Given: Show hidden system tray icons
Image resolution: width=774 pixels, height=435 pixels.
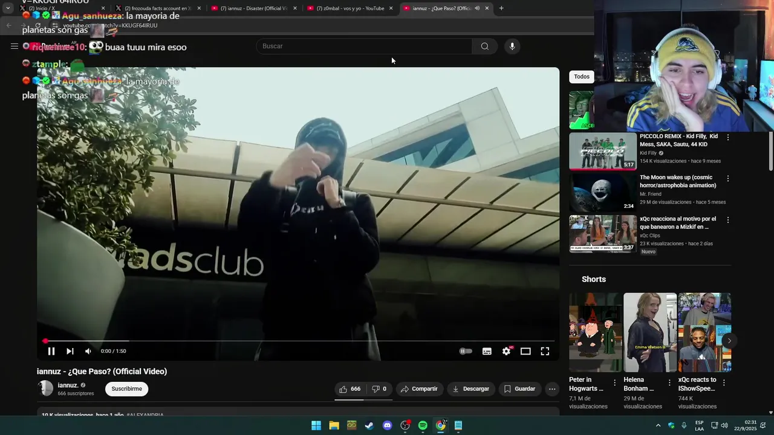Looking at the screenshot, I should click(658, 425).
